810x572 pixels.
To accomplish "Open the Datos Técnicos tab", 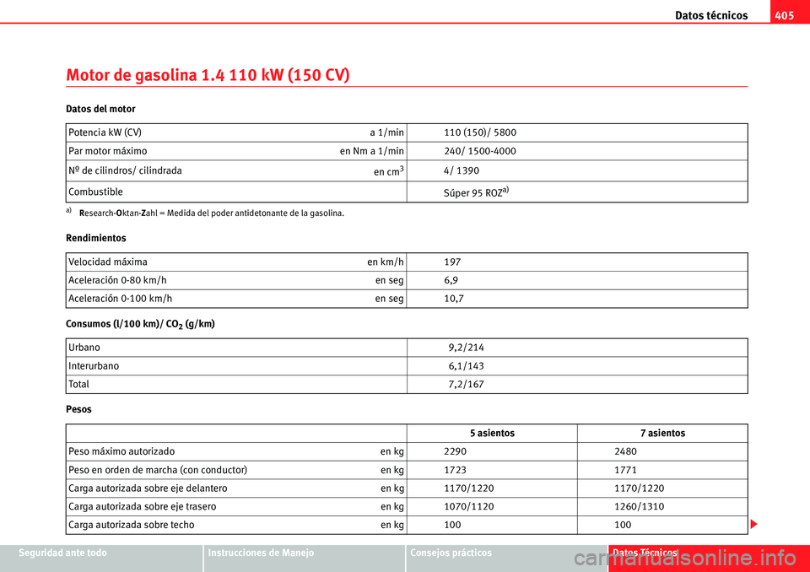I will point(709,558).
